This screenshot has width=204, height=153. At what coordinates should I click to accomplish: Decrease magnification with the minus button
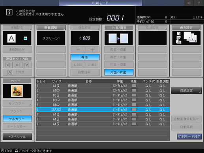(78, 50)
